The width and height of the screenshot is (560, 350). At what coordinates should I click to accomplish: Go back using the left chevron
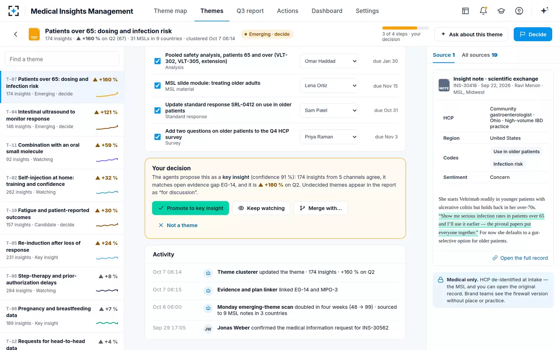(x=16, y=34)
